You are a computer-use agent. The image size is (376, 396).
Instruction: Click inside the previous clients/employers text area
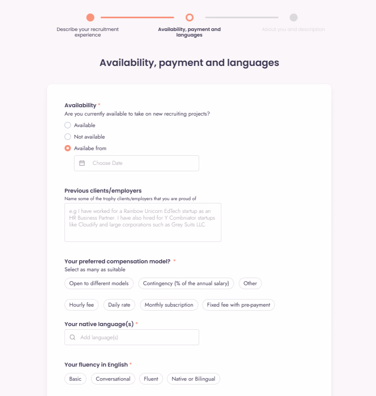coord(143,222)
